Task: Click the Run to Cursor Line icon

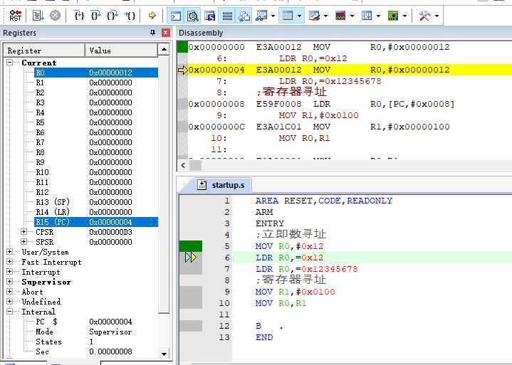Action: pyautogui.click(x=130, y=15)
